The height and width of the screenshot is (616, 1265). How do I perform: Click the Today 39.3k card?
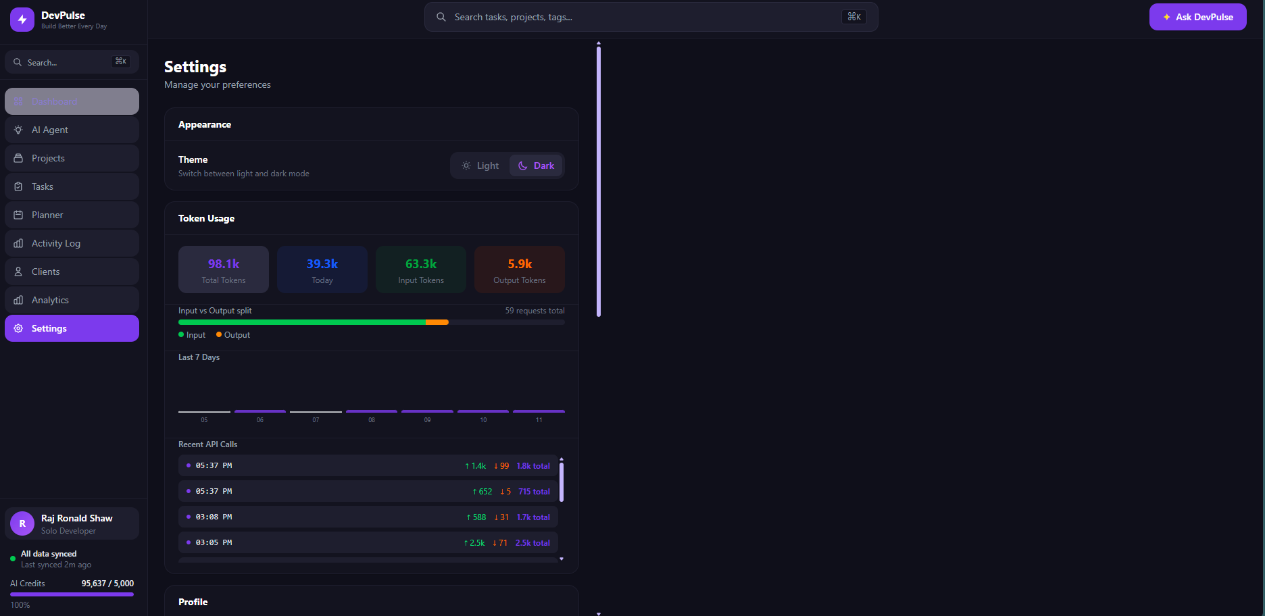(322, 269)
